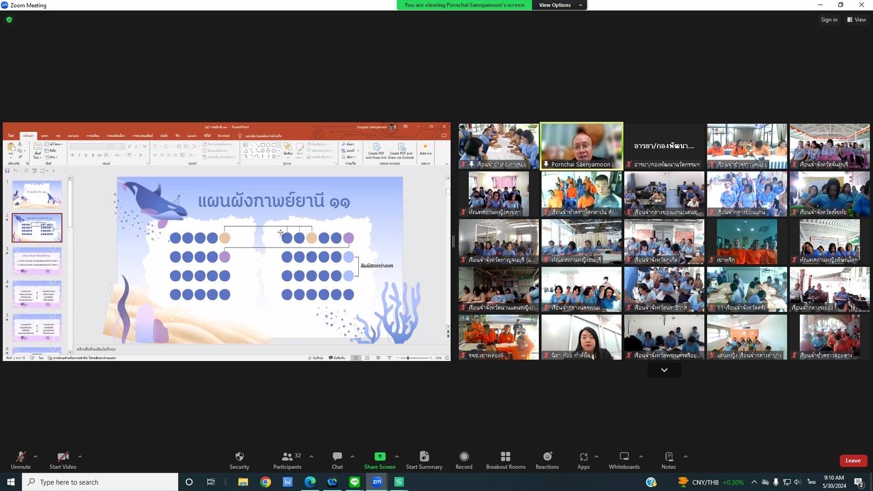Open the Notes icon
Viewport: 873px width, 491px height.
(668, 457)
